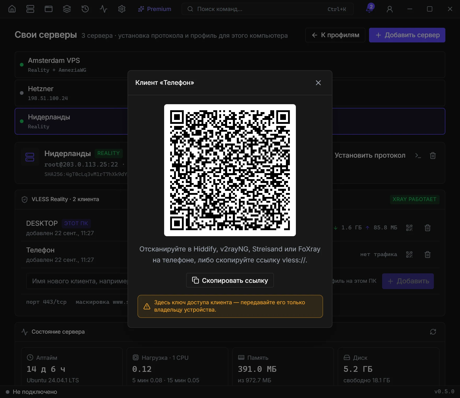Go back via К профилям button
The height and width of the screenshot is (398, 460).
click(335, 35)
